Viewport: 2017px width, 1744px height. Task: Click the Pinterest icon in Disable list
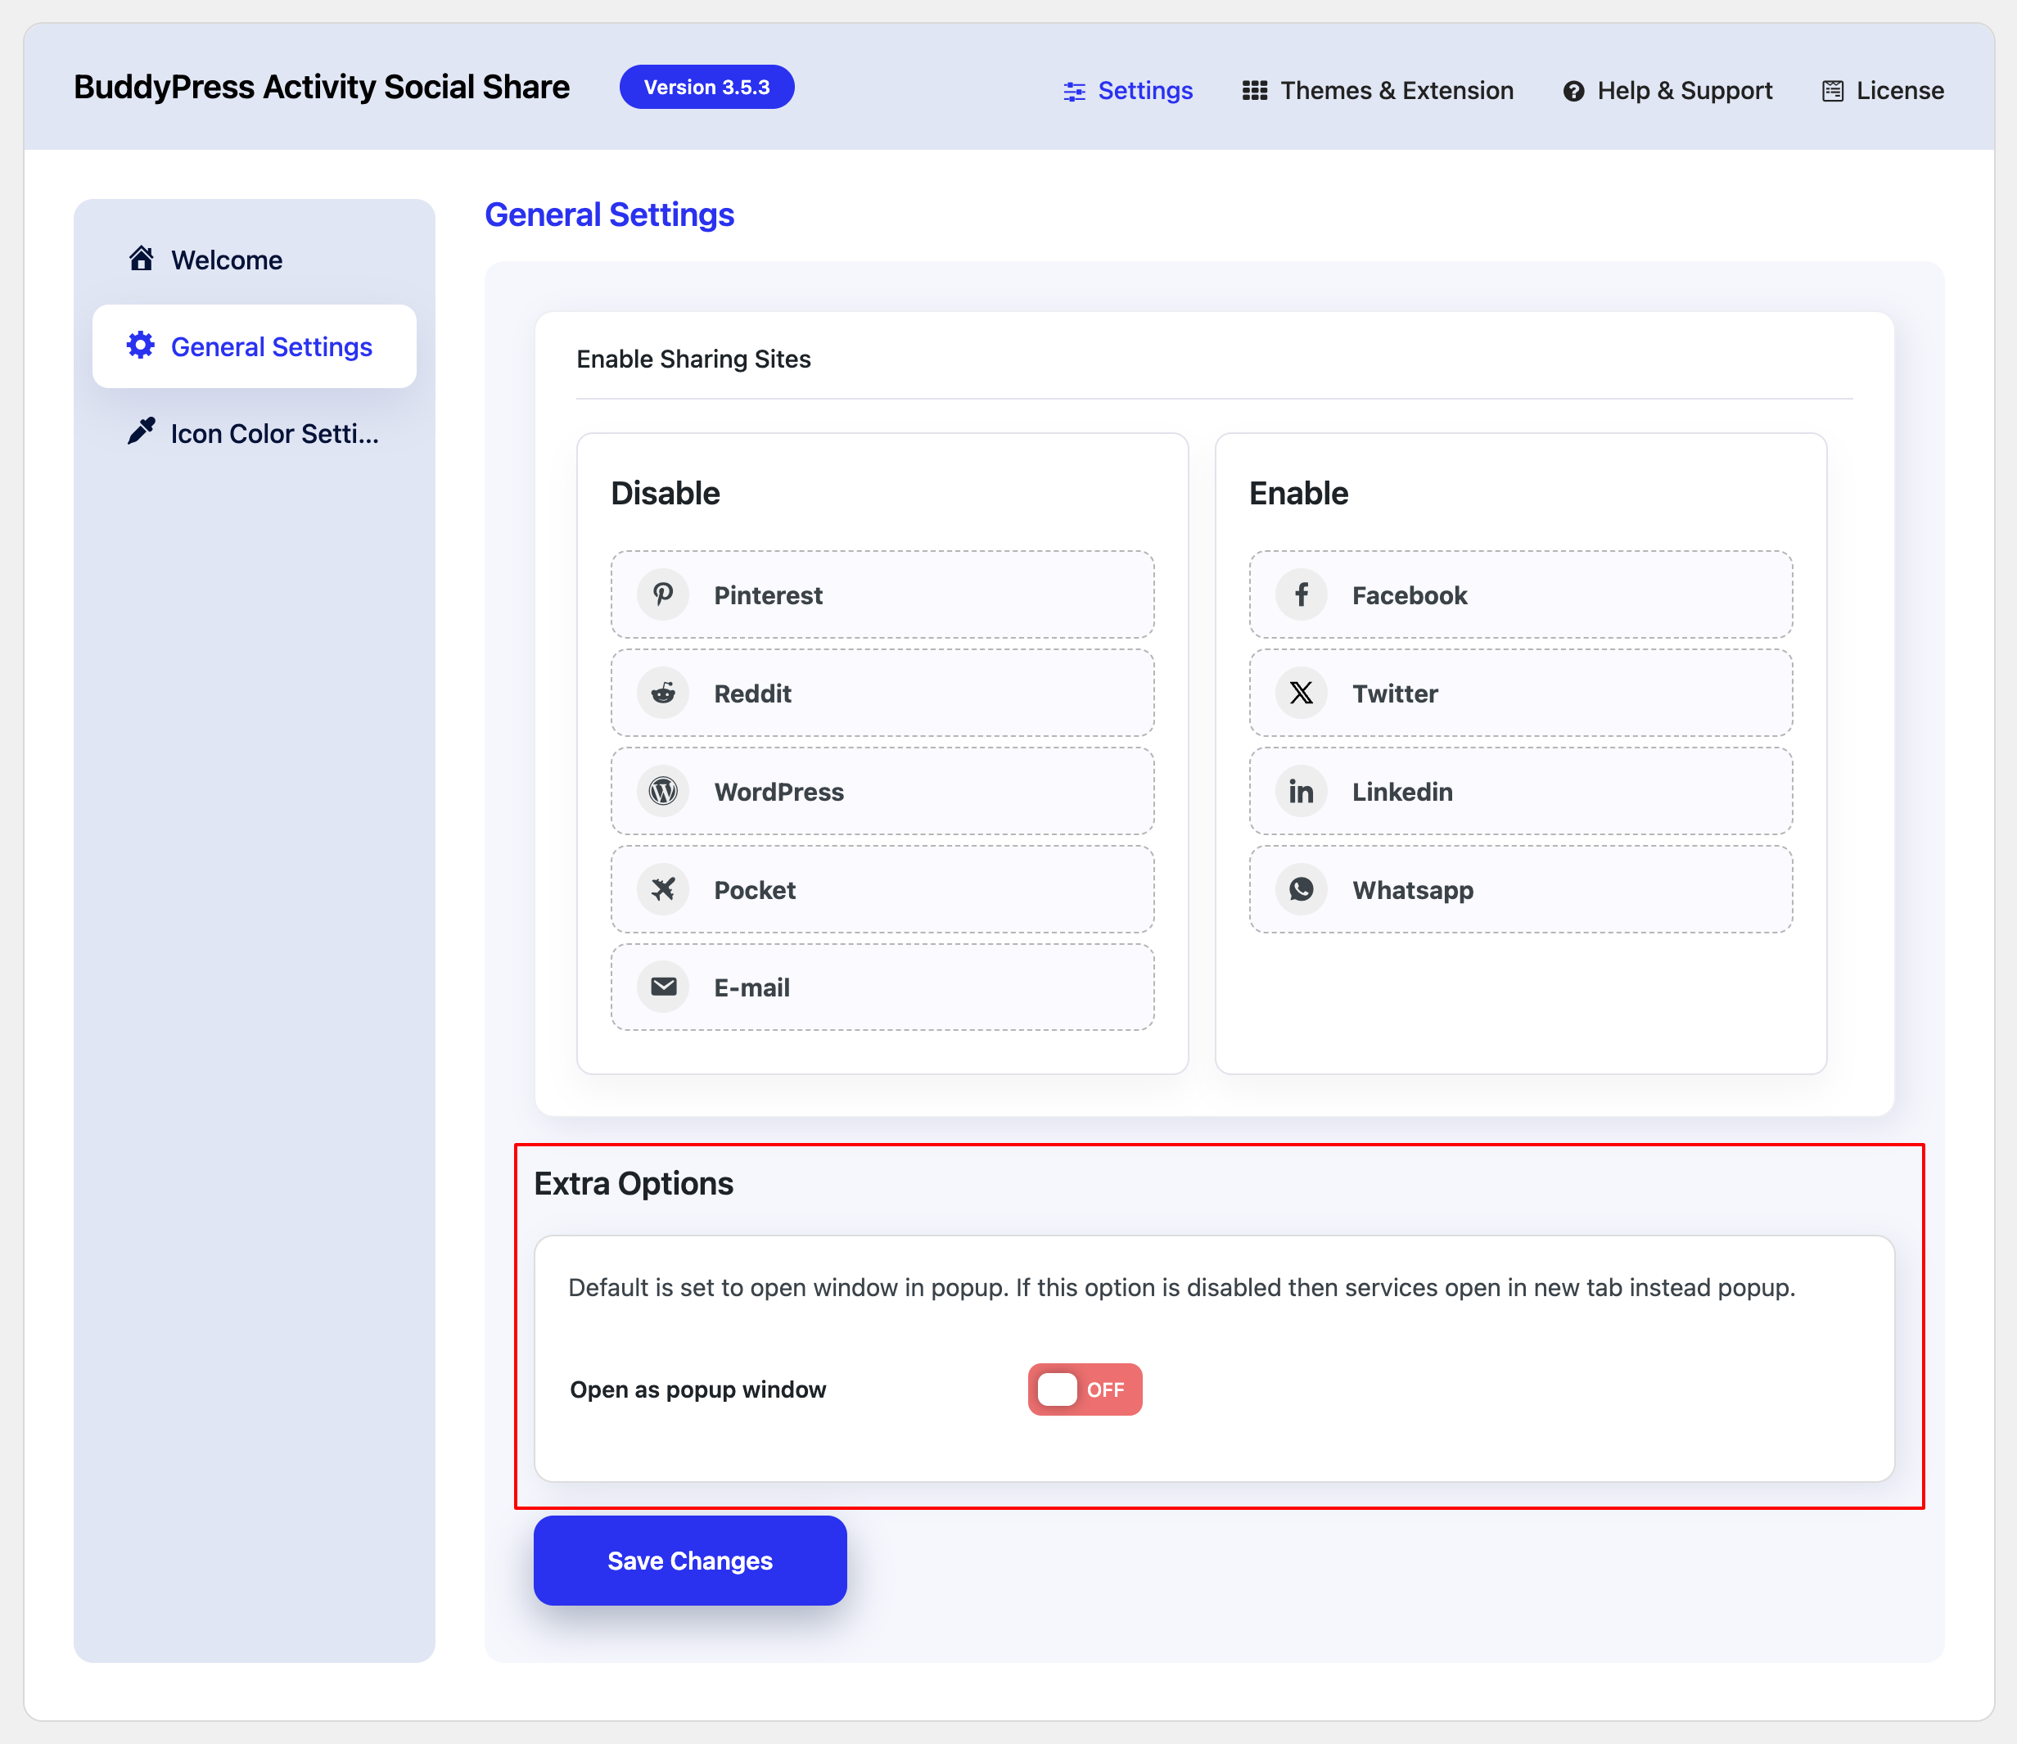(663, 594)
